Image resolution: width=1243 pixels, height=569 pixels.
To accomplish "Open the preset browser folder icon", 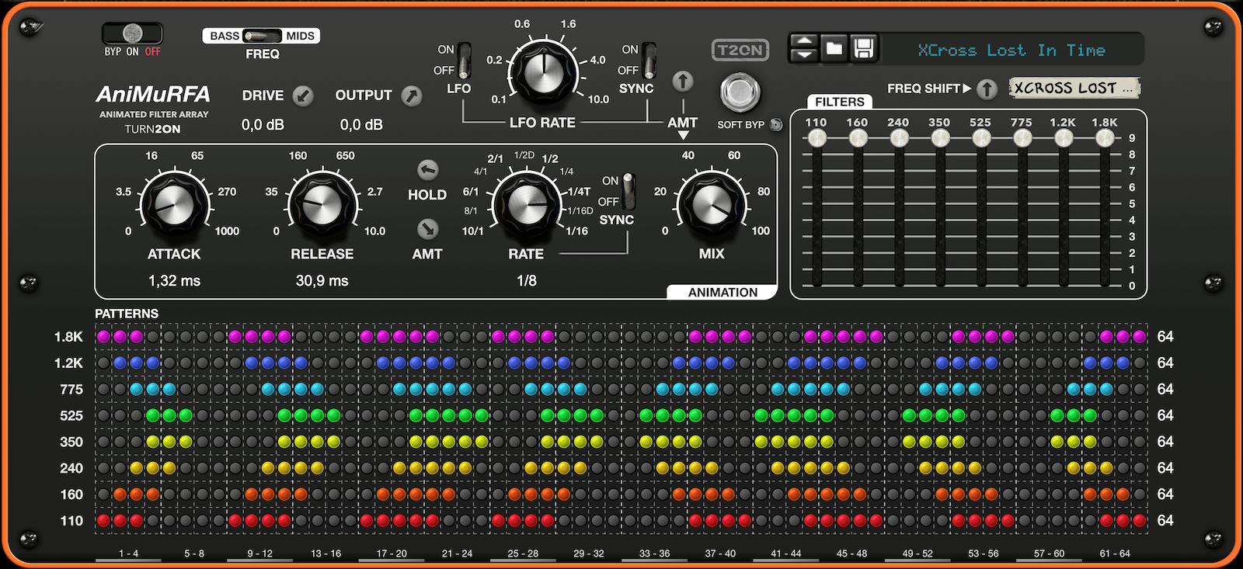I will point(834,49).
